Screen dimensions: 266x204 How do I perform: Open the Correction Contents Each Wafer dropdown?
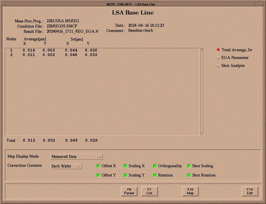(66, 166)
